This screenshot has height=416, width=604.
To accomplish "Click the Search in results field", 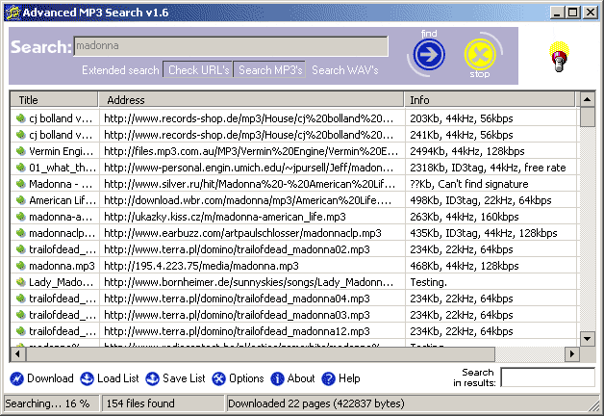I will pyautogui.click(x=547, y=377).
